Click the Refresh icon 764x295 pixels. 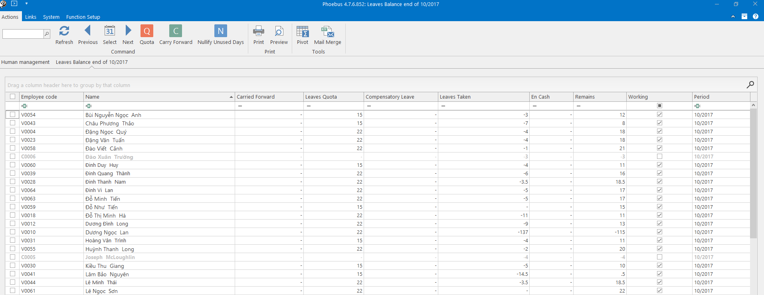click(64, 31)
